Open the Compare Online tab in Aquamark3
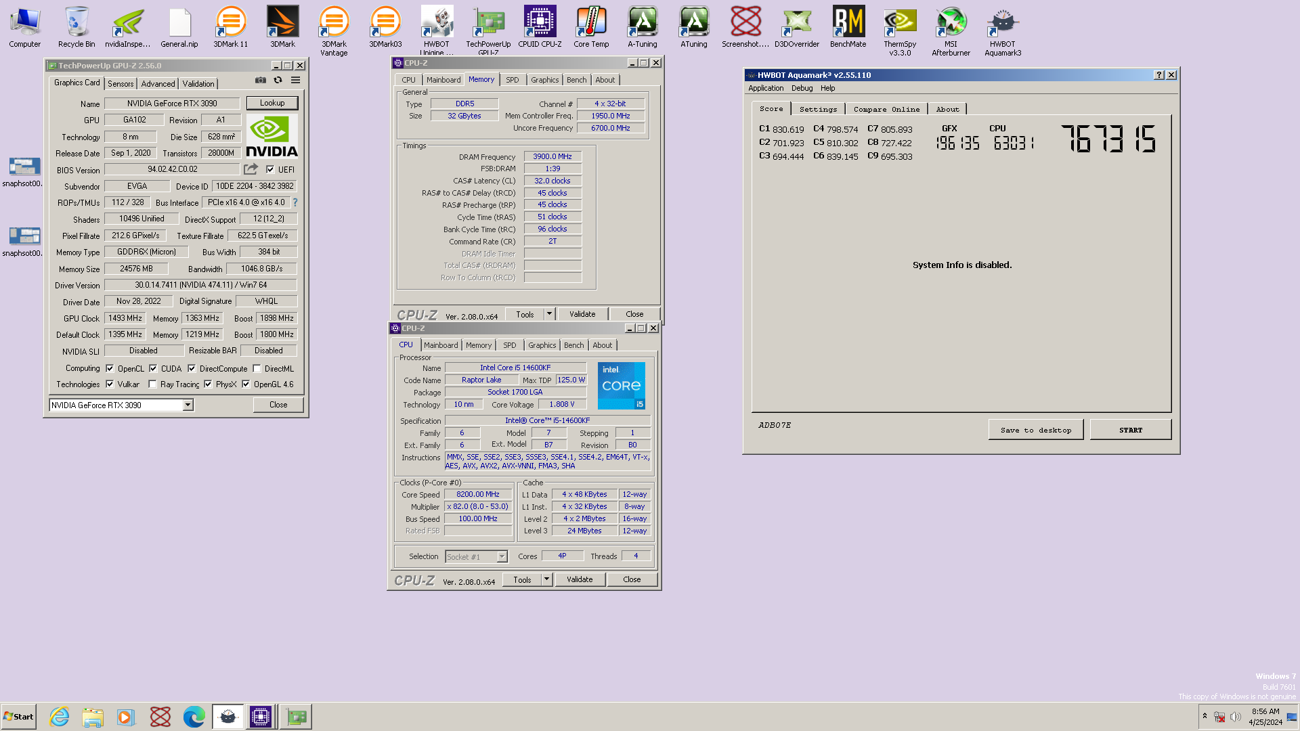 (886, 109)
